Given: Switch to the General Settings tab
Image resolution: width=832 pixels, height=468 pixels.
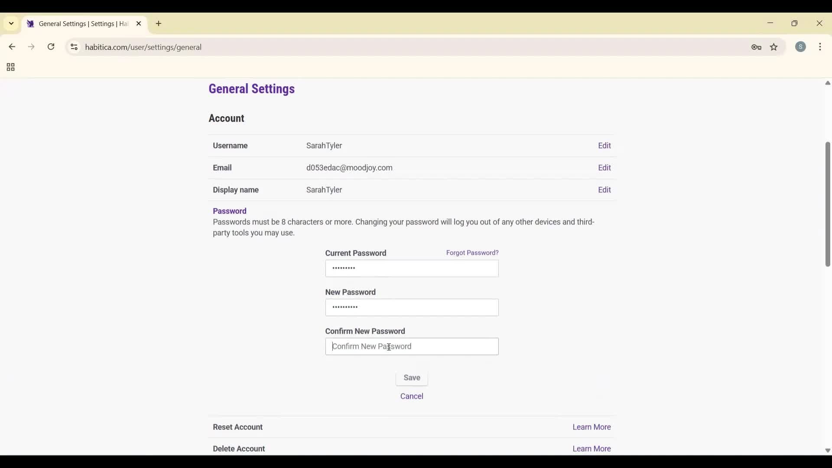Looking at the screenshot, I should tap(78, 24).
